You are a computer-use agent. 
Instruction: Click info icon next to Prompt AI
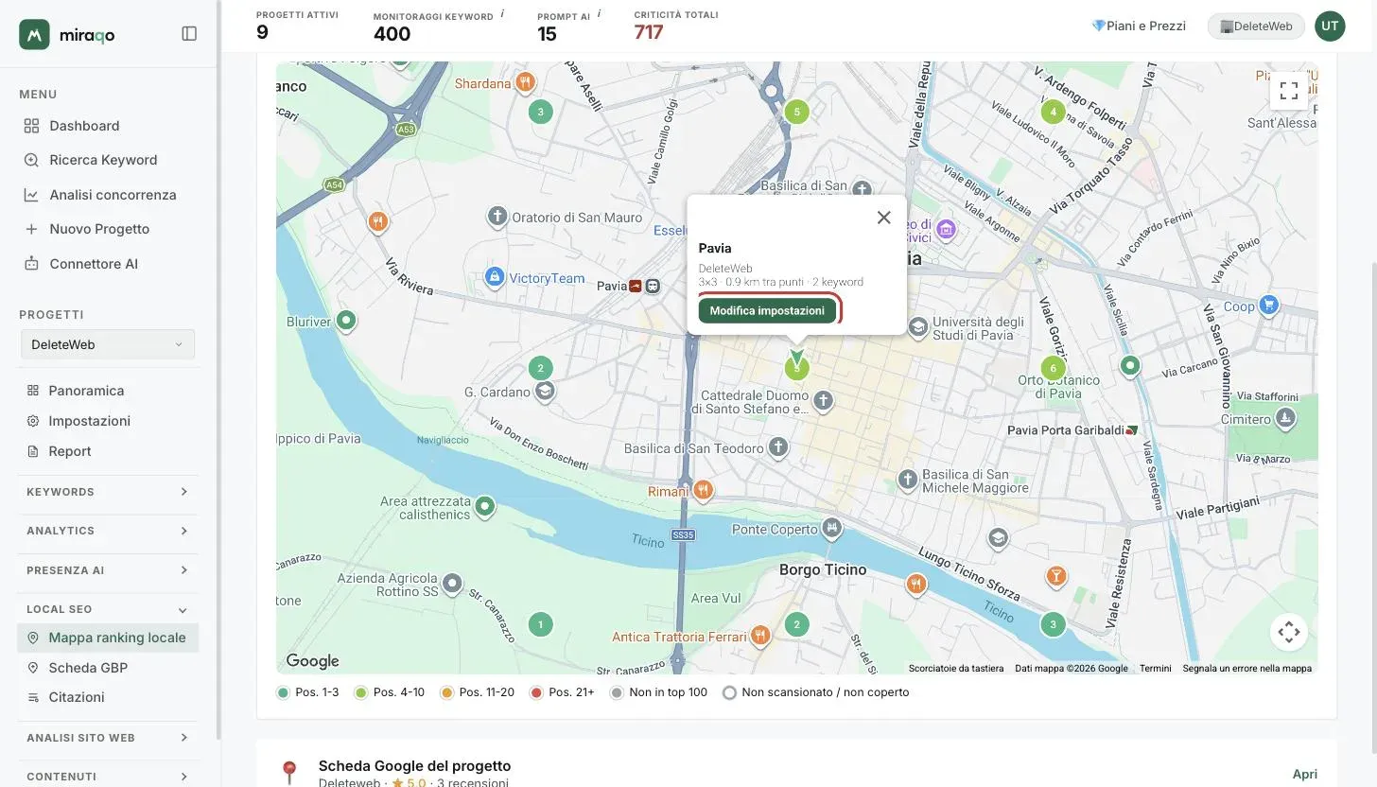pos(600,14)
